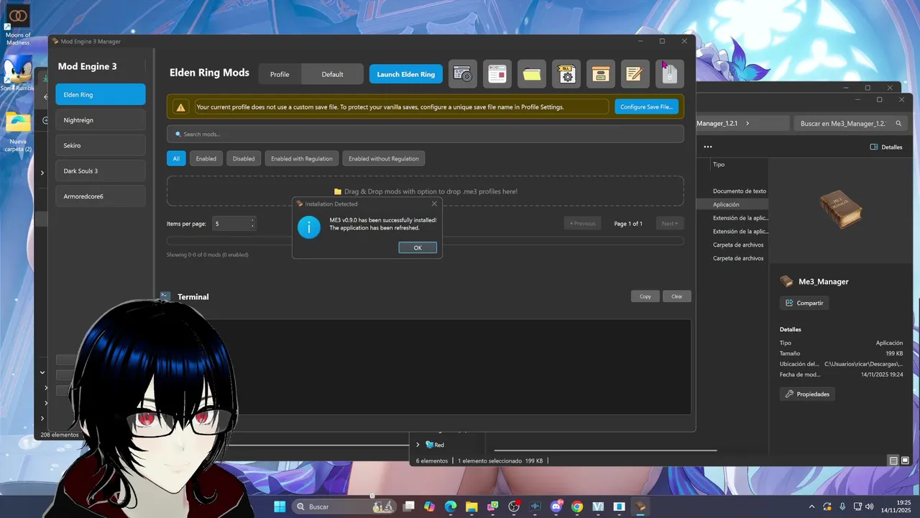The width and height of the screenshot is (920, 518).
Task: Click the app window layout toolbar icon
Action: [x=497, y=74]
